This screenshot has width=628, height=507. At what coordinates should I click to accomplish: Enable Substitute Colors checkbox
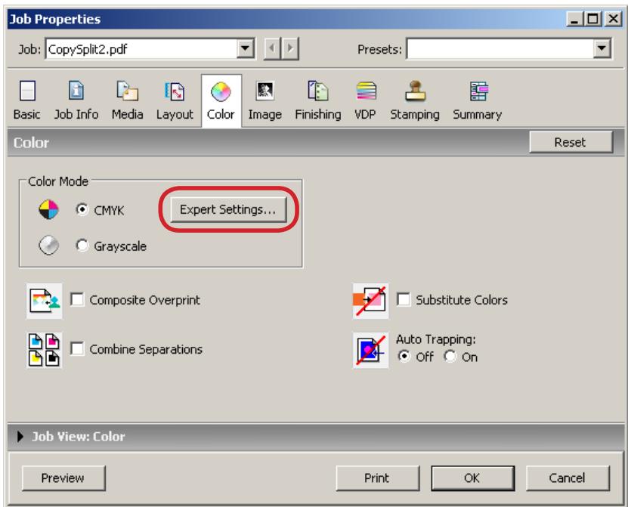click(404, 299)
